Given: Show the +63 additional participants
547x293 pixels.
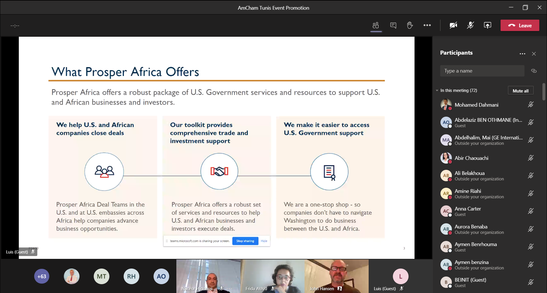Looking at the screenshot, I should (x=42, y=276).
